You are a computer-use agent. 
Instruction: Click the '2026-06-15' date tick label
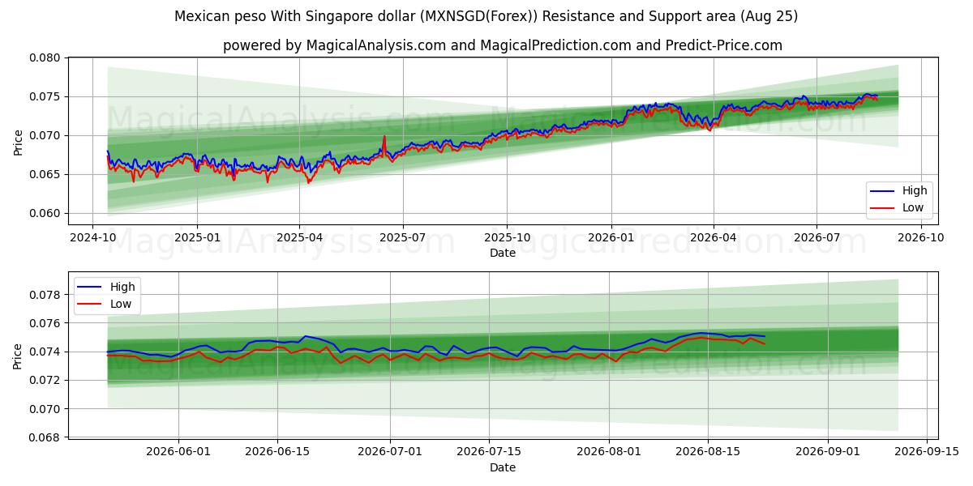(x=277, y=452)
